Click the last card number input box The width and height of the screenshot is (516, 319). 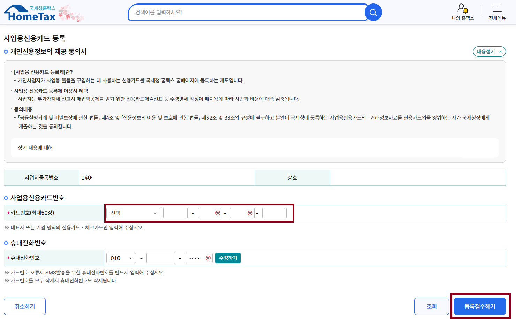click(274, 213)
